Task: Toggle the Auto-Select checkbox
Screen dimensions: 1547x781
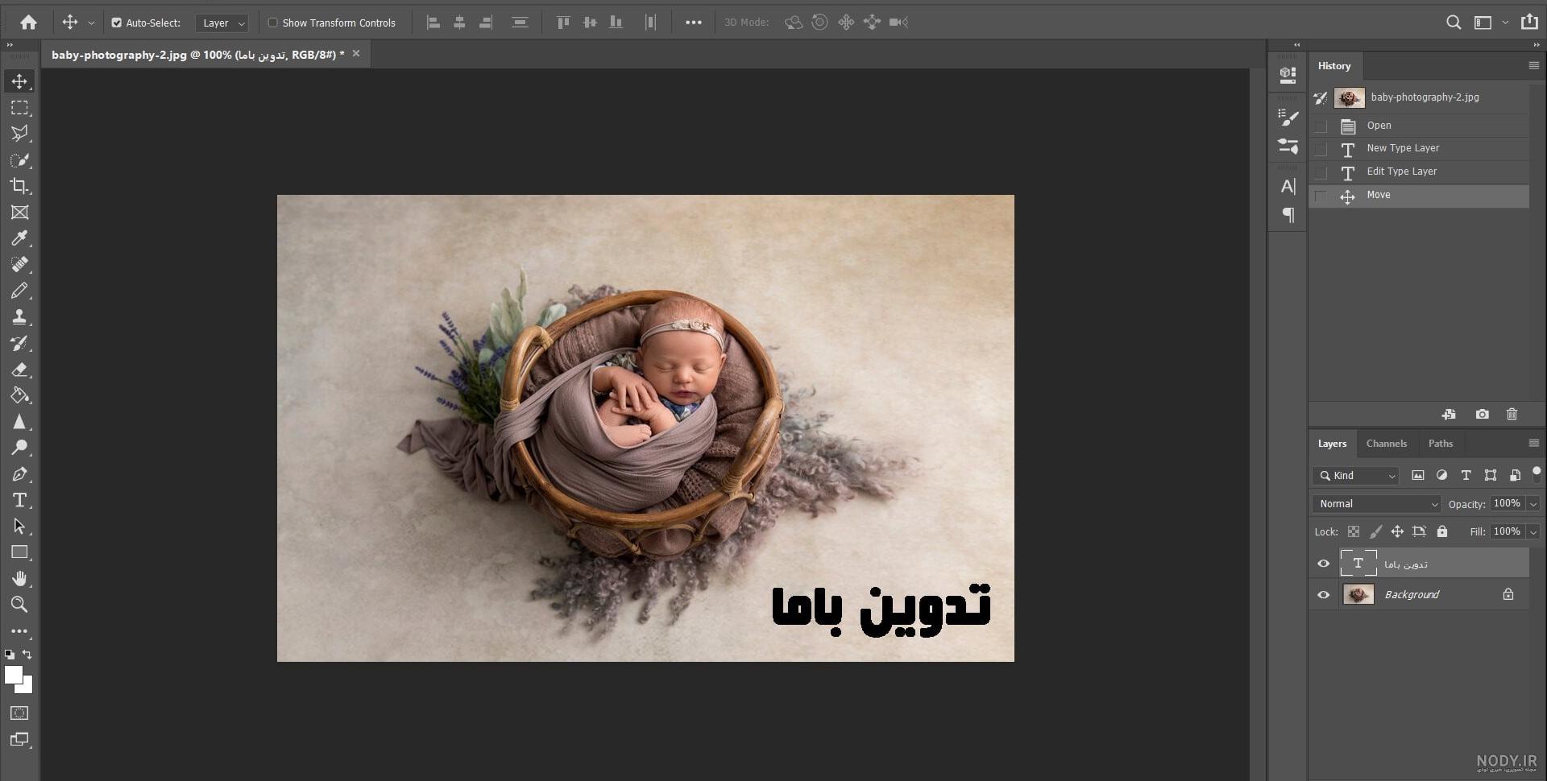Action: [x=117, y=23]
